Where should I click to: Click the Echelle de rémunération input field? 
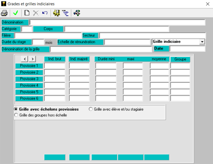pos(127,42)
